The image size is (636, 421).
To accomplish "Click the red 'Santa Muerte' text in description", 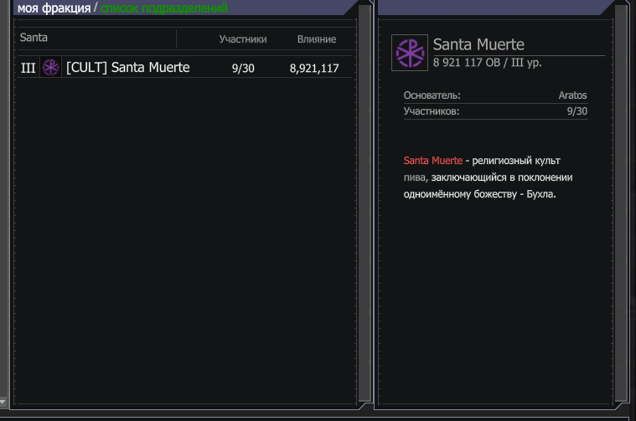I will tap(432, 160).
